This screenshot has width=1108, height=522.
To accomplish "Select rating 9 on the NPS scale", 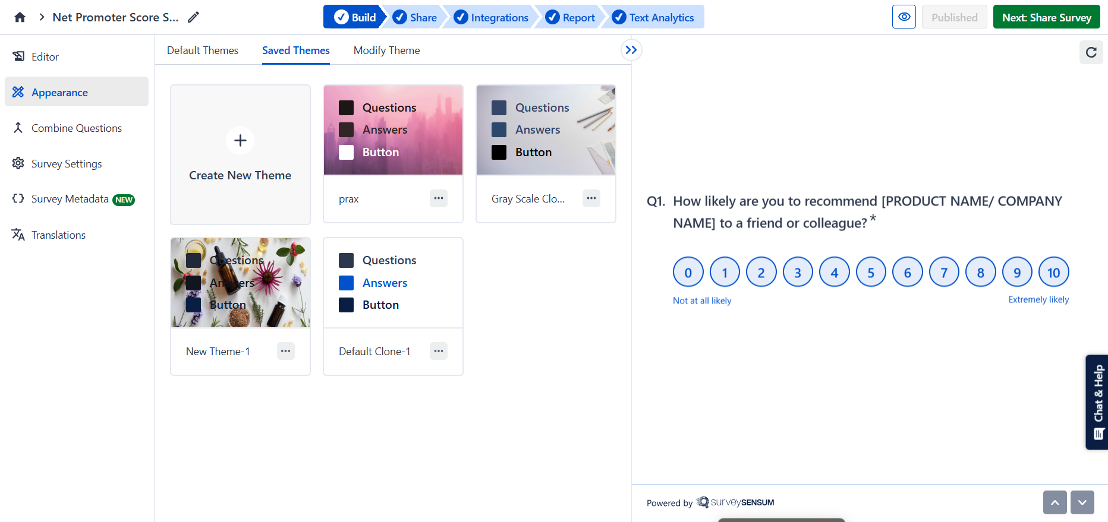I will click(1017, 273).
